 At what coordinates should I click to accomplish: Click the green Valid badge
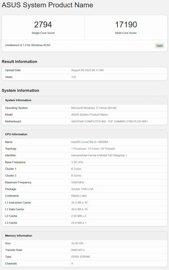tap(159, 46)
